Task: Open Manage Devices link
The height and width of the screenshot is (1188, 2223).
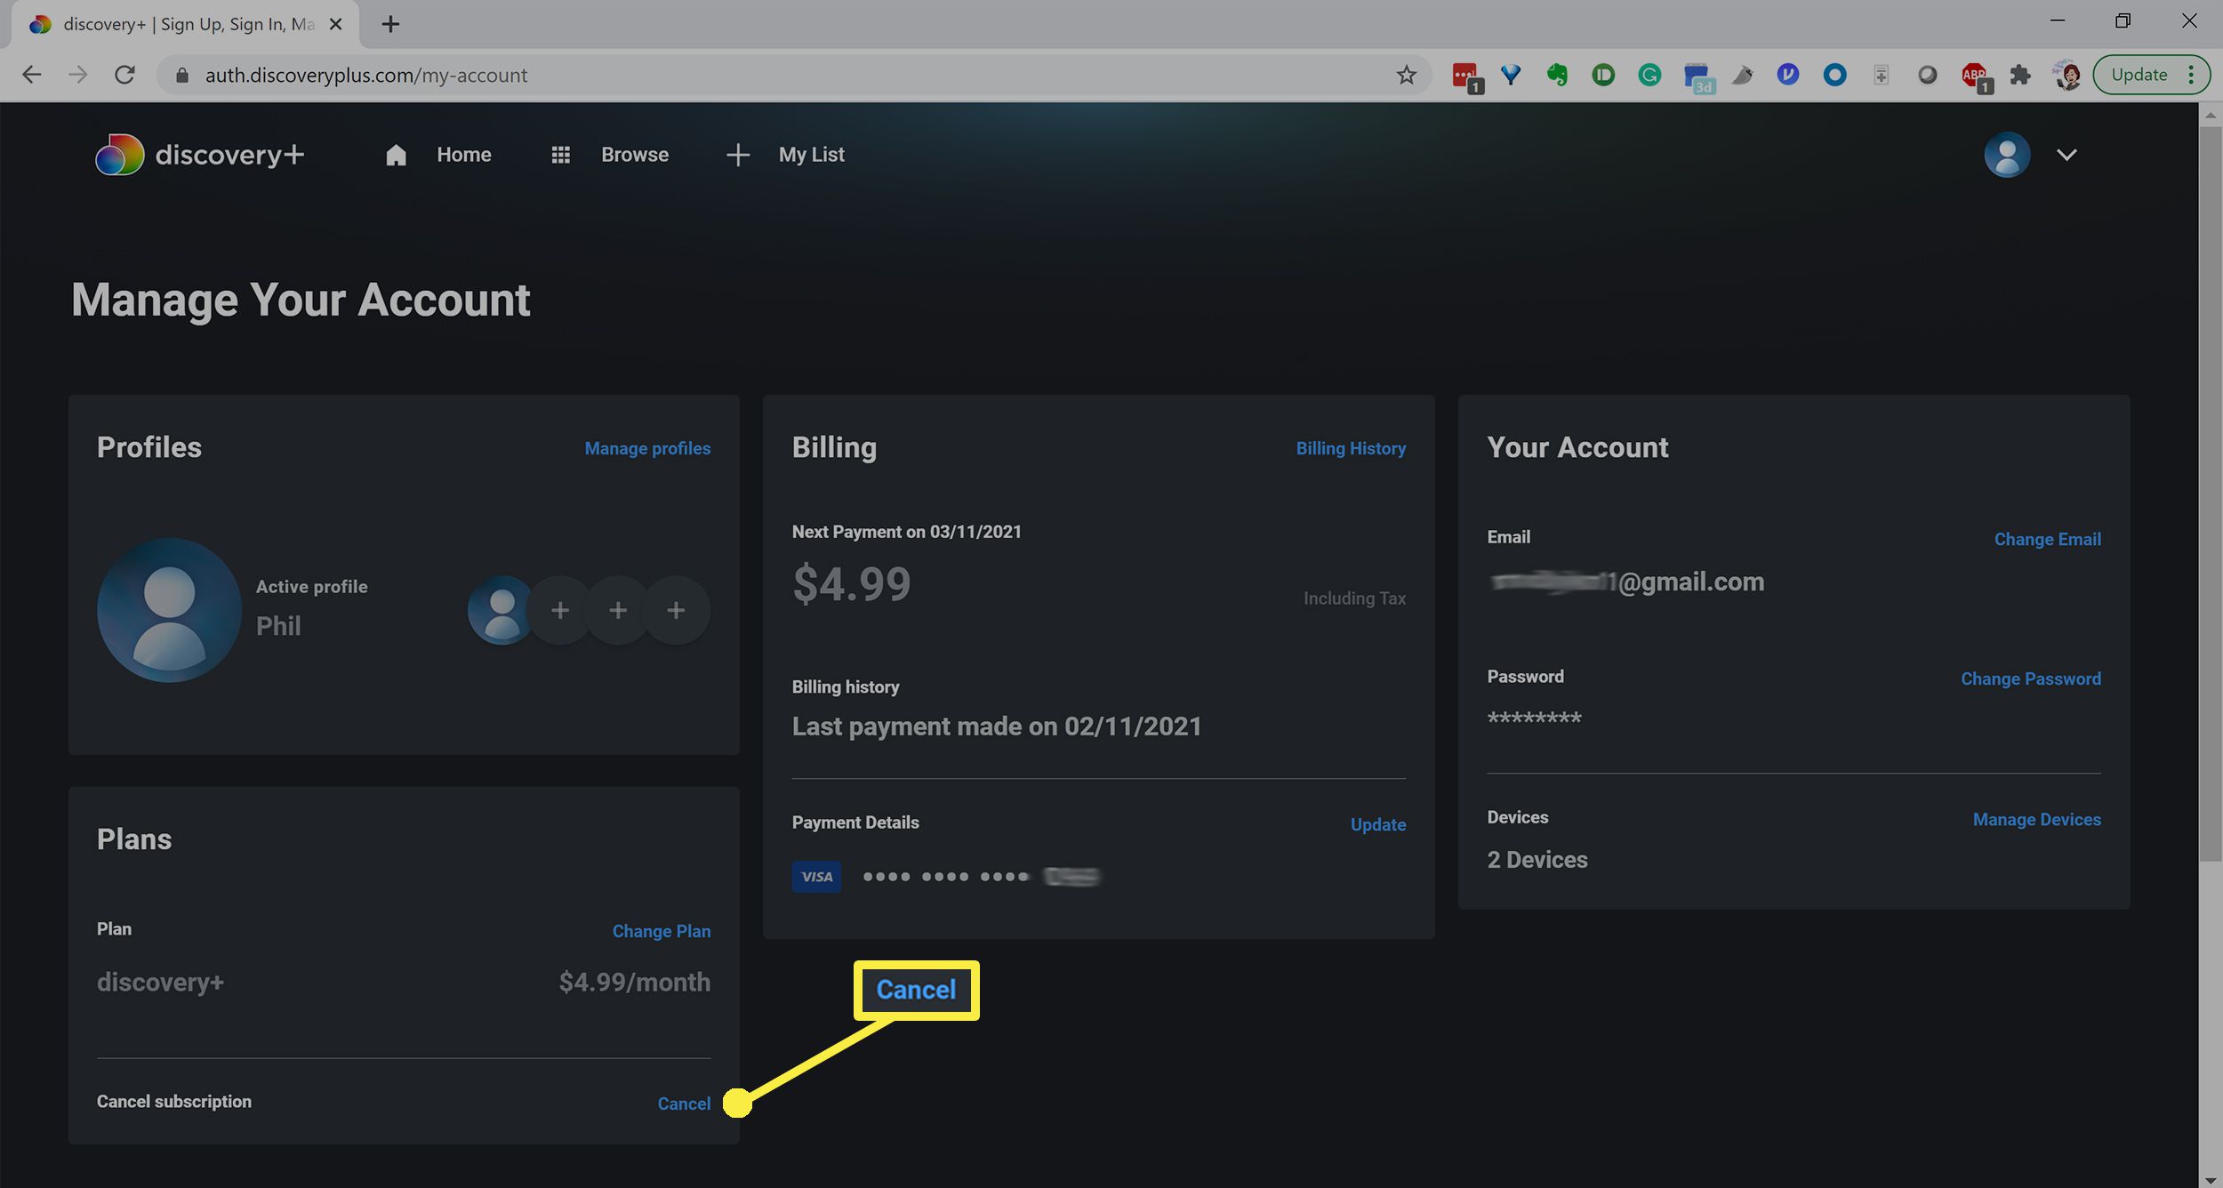Action: pyautogui.click(x=2036, y=819)
